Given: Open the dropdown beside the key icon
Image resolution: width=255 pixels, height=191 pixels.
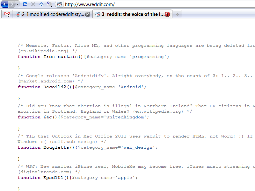Looking at the screenshot, I should coord(52,6).
